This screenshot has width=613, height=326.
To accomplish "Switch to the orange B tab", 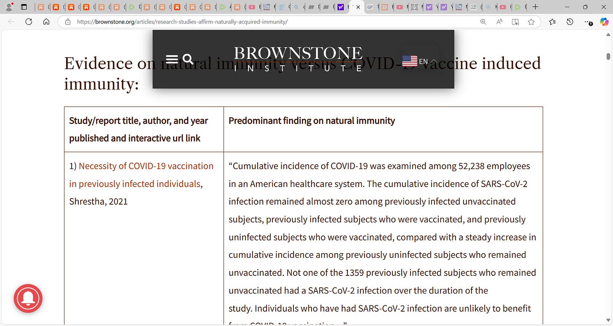I will pos(384,7).
